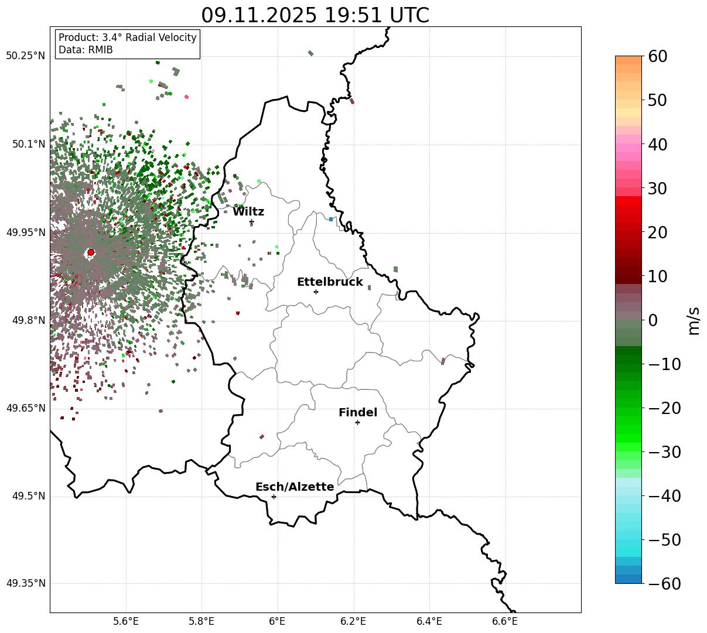Click the 'Data: RMIB' label
This screenshot has width=707, height=633.
(x=86, y=50)
